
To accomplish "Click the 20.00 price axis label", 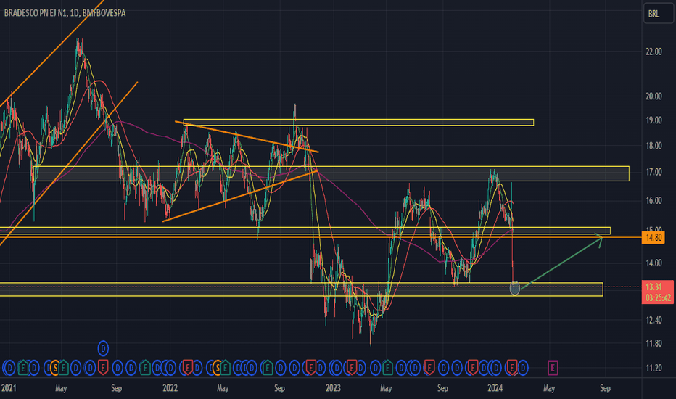I will point(654,96).
